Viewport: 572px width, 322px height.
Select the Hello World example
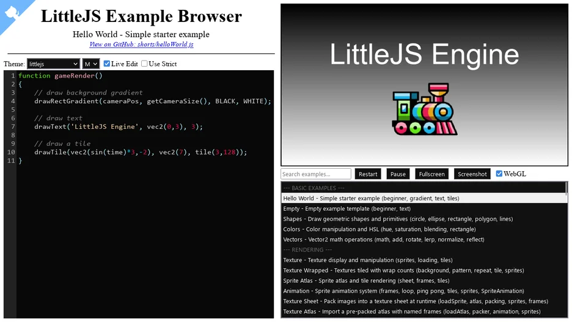point(423,199)
